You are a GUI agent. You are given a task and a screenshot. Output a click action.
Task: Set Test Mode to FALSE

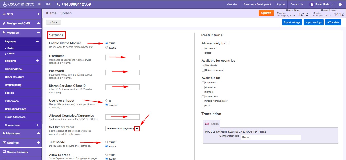[x=107, y=146]
